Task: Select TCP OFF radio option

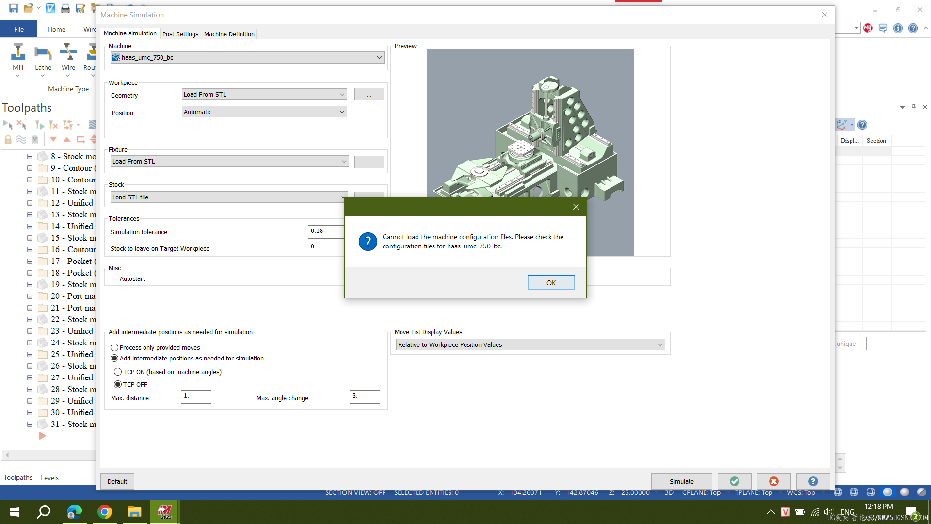Action: point(117,384)
